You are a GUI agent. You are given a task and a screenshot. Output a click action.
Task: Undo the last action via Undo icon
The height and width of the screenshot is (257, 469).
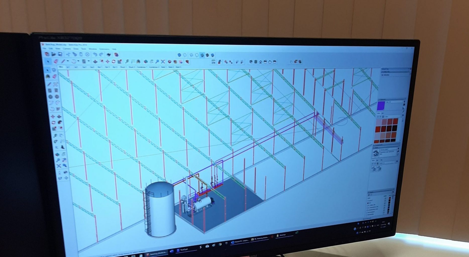tap(95, 54)
